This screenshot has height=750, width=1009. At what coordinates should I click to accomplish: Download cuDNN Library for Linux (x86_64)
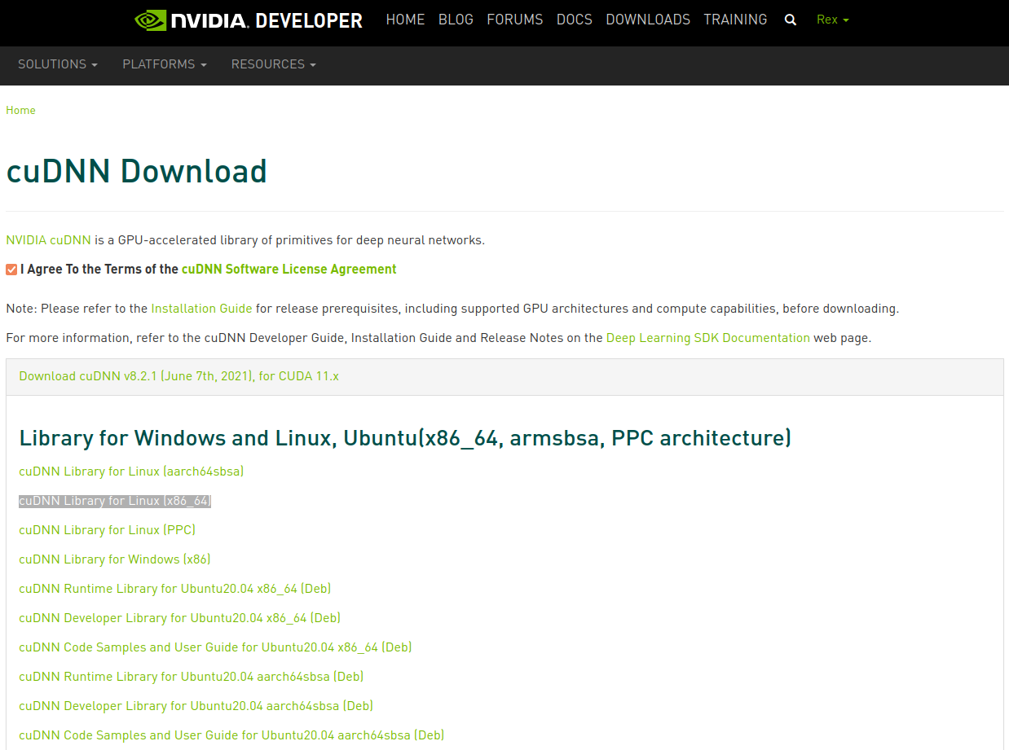115,501
